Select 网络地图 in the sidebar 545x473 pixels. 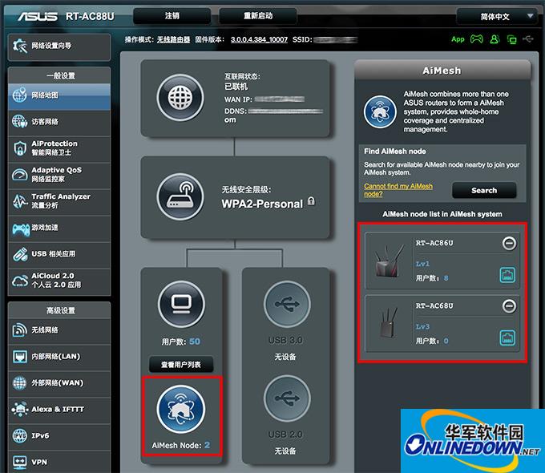(59, 95)
